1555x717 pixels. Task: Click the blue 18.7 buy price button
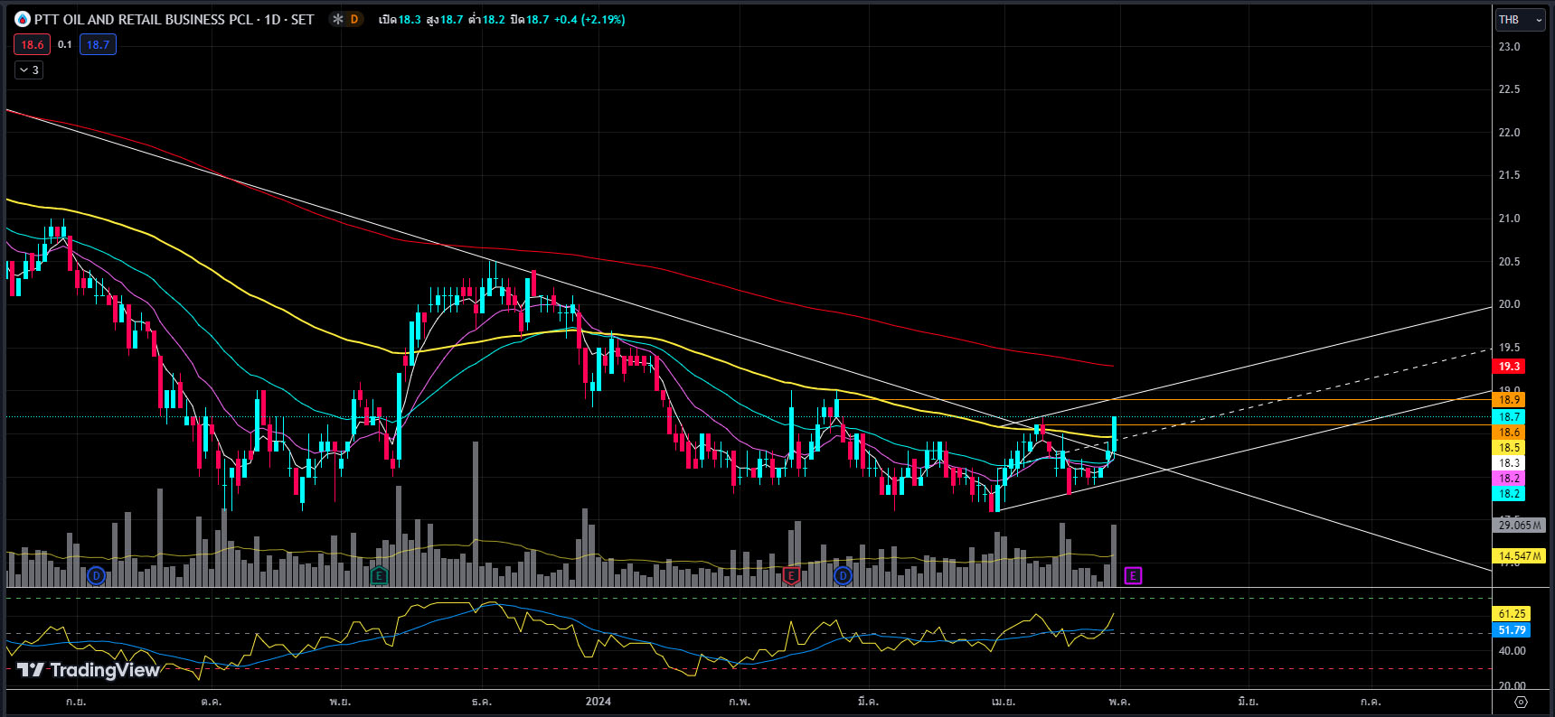[x=98, y=44]
